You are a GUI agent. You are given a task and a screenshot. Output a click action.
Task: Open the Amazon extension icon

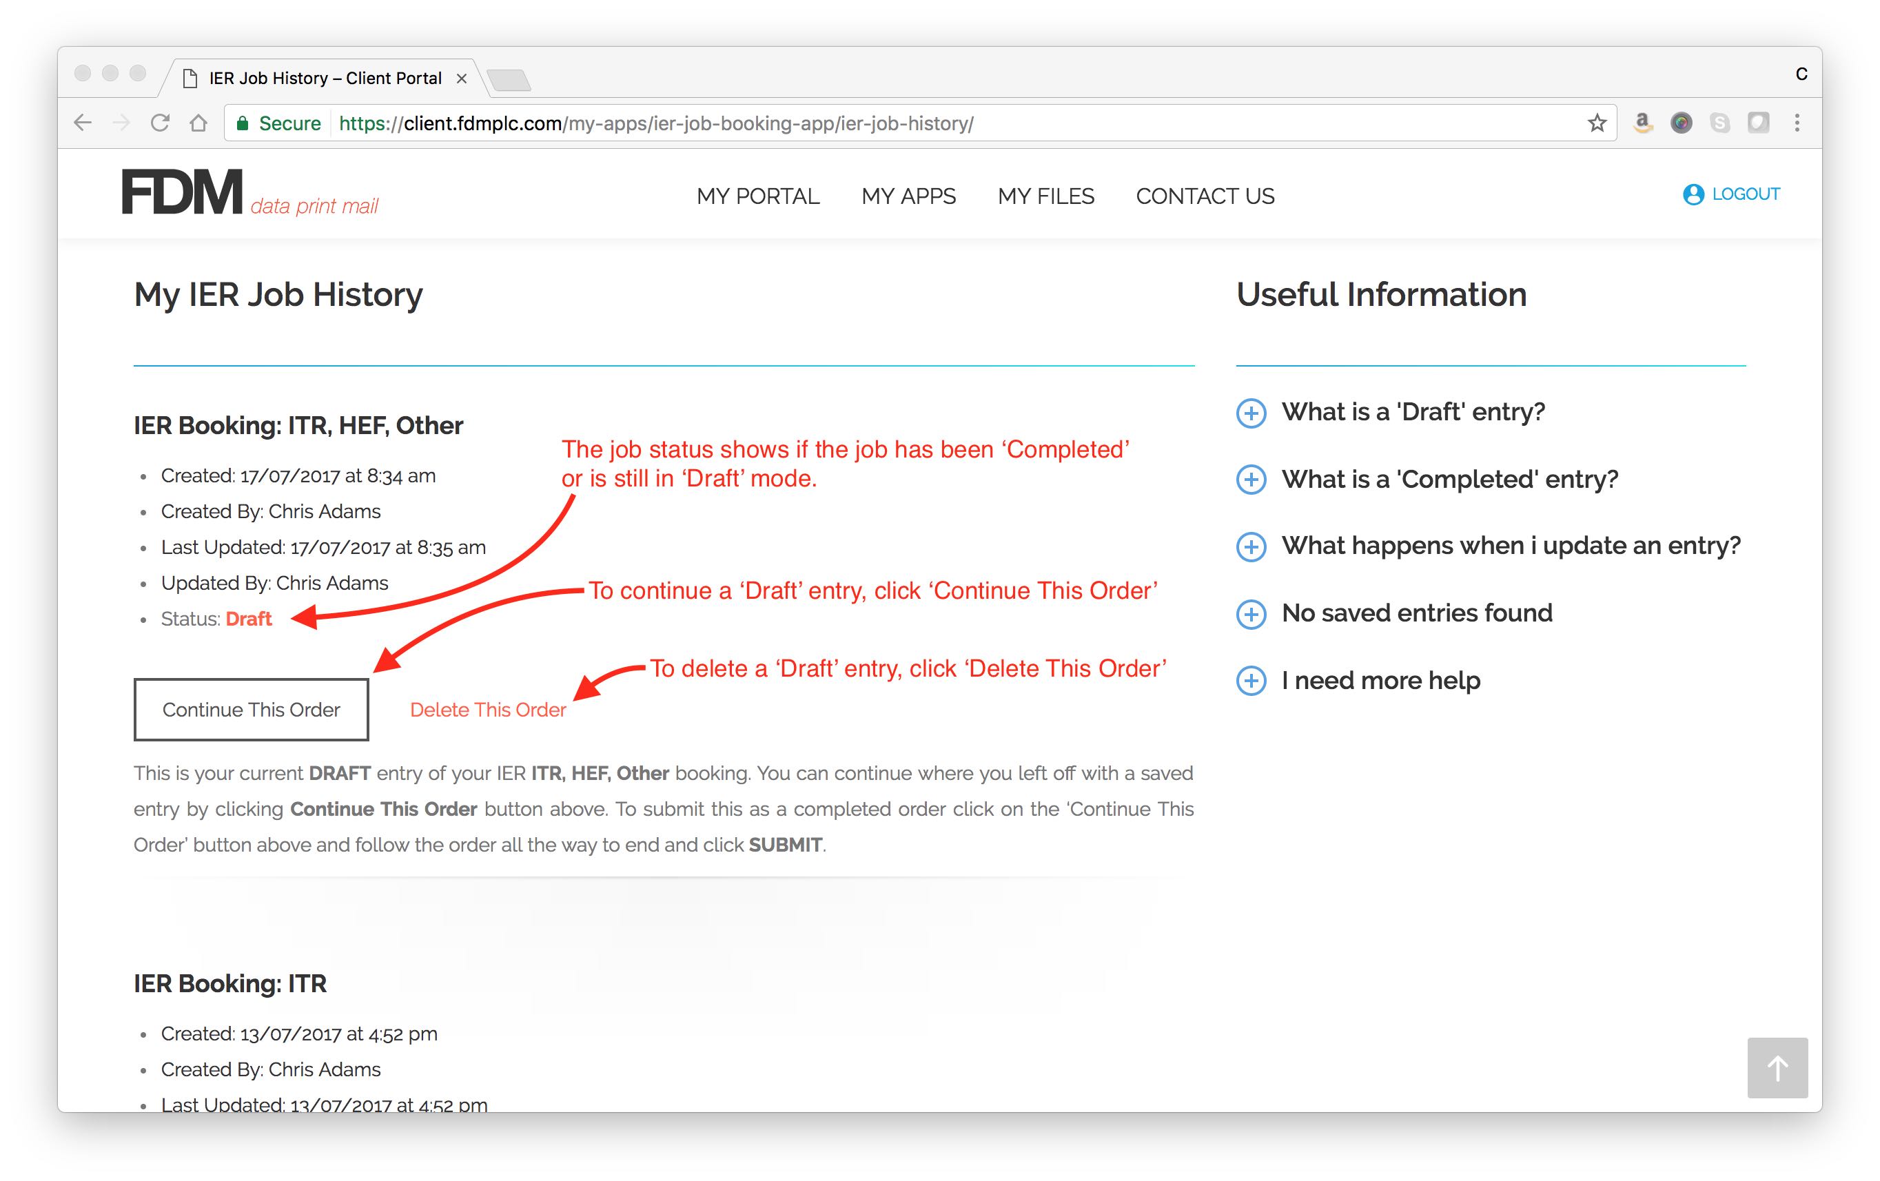click(1643, 123)
